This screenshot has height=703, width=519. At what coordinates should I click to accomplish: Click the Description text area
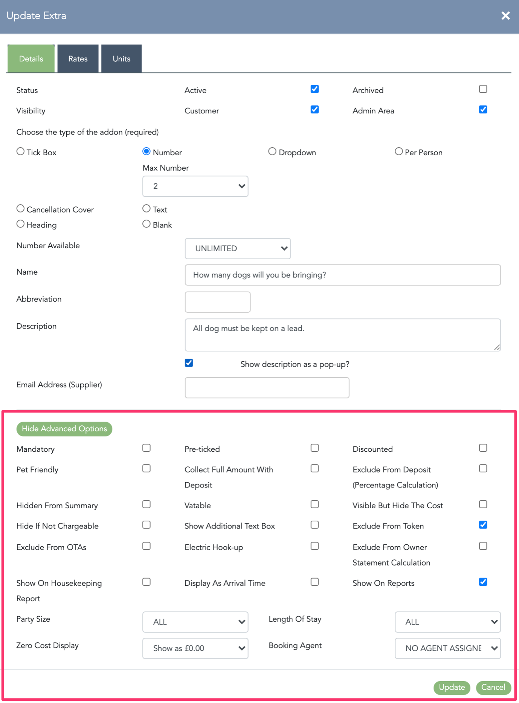pos(343,335)
